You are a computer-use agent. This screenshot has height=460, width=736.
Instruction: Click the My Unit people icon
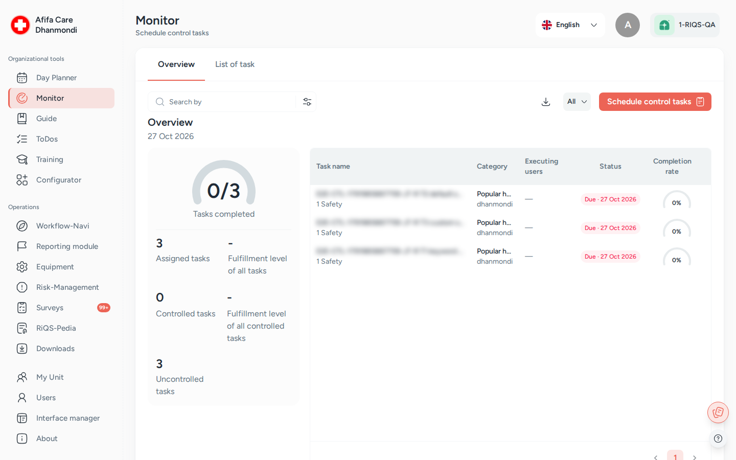point(22,377)
